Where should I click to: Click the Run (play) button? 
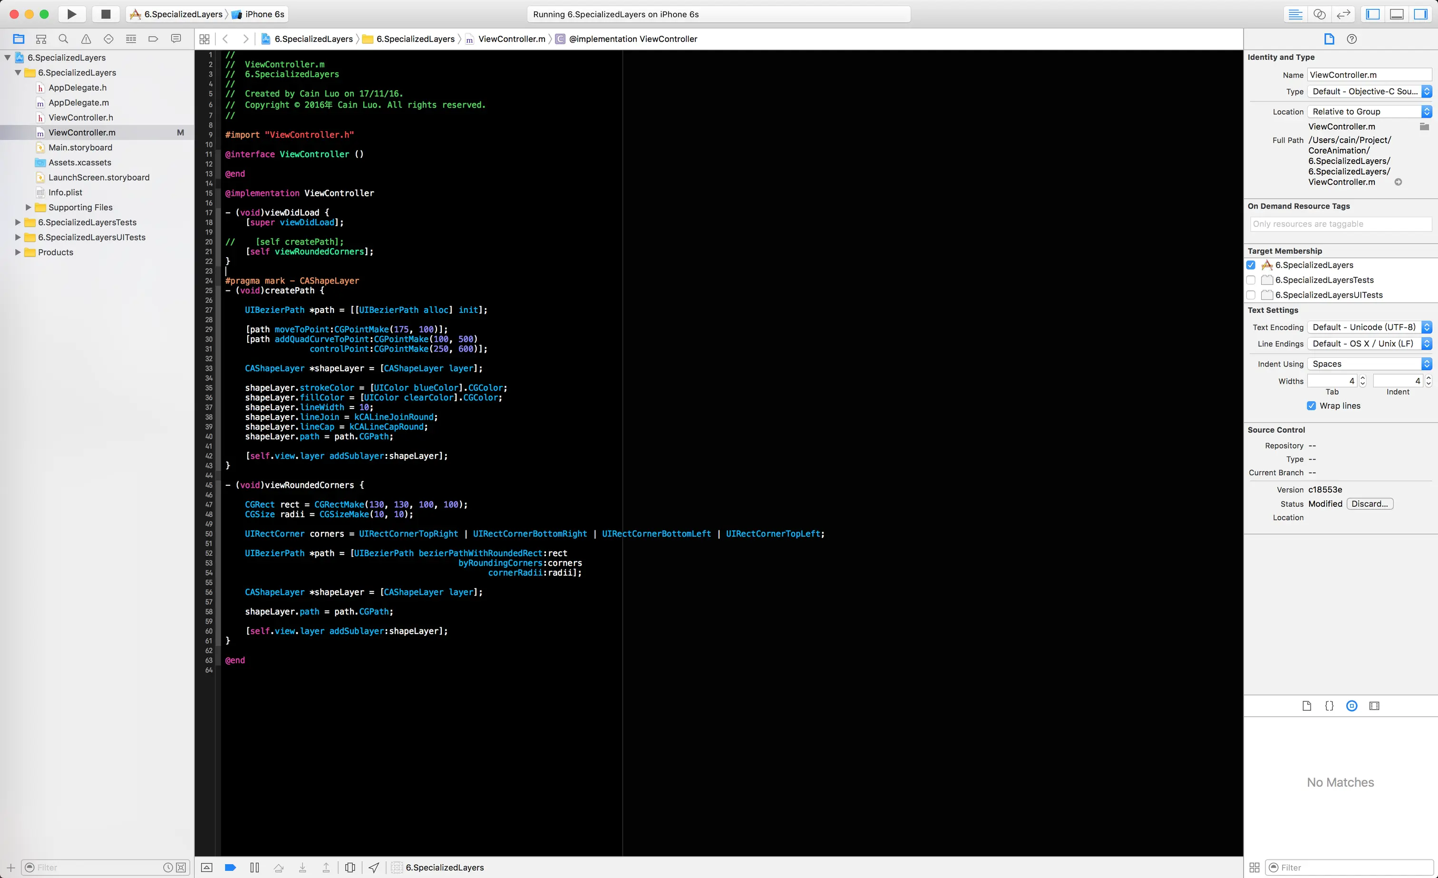(71, 14)
